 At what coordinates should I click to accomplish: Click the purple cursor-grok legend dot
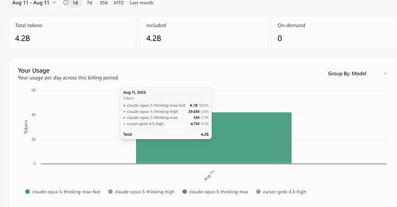pos(258,192)
